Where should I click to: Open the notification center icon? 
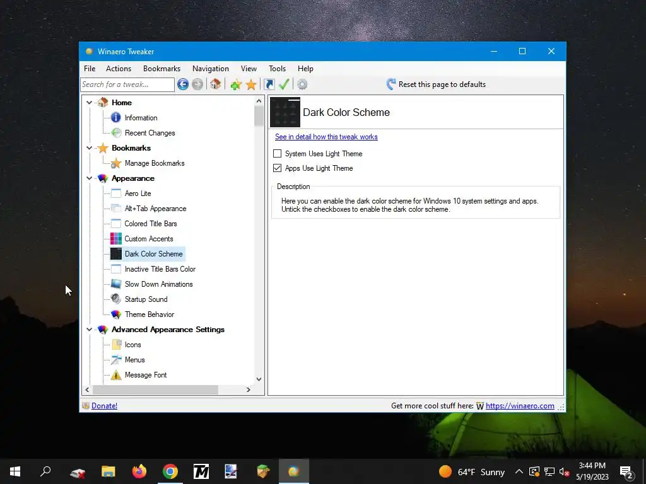click(x=626, y=471)
